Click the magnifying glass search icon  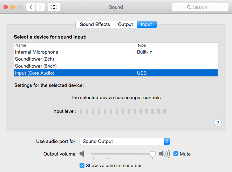pyautogui.click(x=190, y=7)
